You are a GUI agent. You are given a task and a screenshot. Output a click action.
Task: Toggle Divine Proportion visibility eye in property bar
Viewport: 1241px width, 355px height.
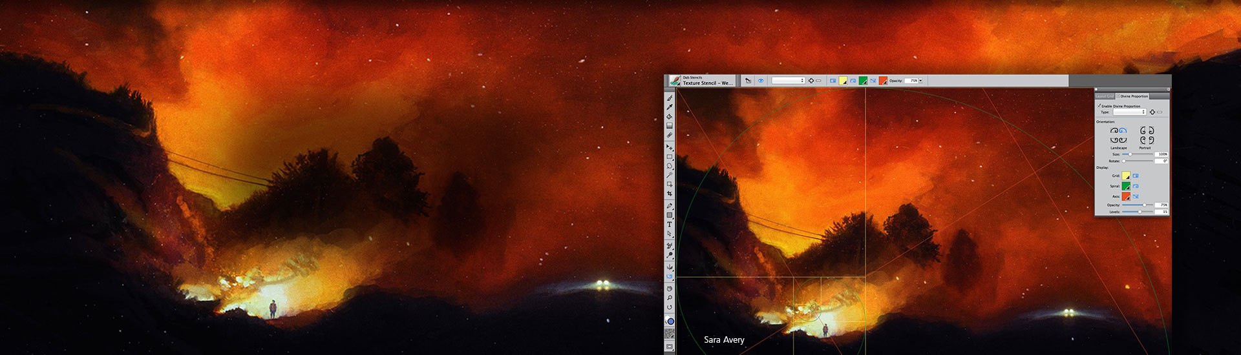pyautogui.click(x=761, y=81)
